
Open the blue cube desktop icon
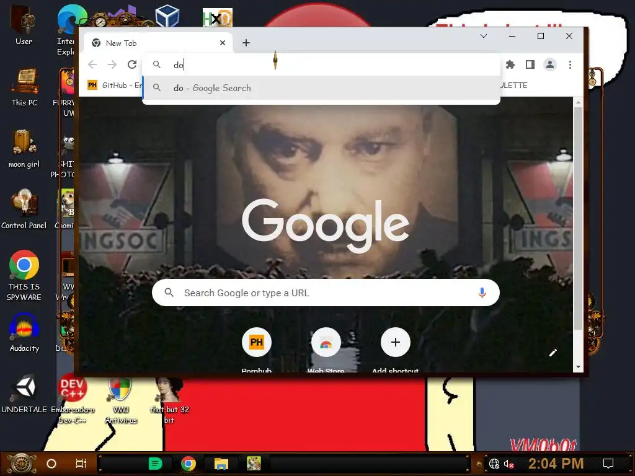point(167,16)
